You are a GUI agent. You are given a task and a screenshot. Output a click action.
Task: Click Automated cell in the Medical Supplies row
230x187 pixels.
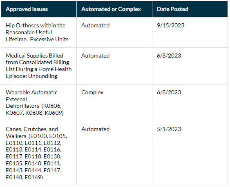pos(95,56)
